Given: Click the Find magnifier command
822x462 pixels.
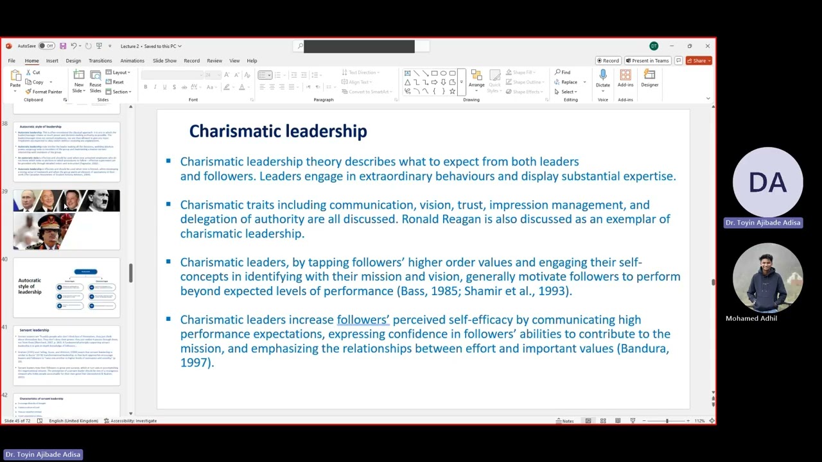Looking at the screenshot, I should pyautogui.click(x=563, y=73).
